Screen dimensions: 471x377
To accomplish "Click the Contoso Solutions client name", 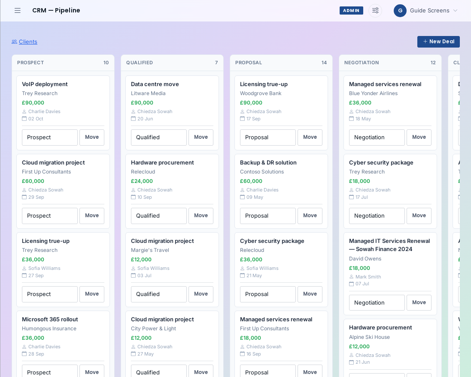I will 261,172.
